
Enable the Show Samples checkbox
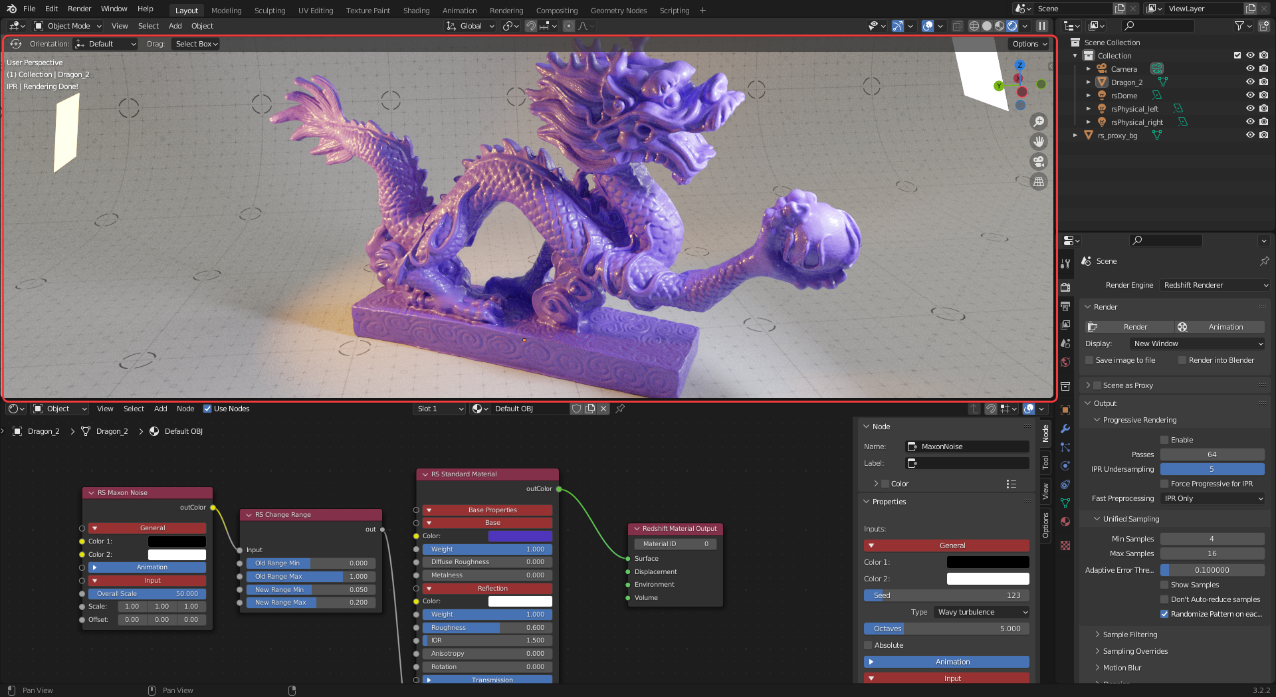click(1164, 585)
